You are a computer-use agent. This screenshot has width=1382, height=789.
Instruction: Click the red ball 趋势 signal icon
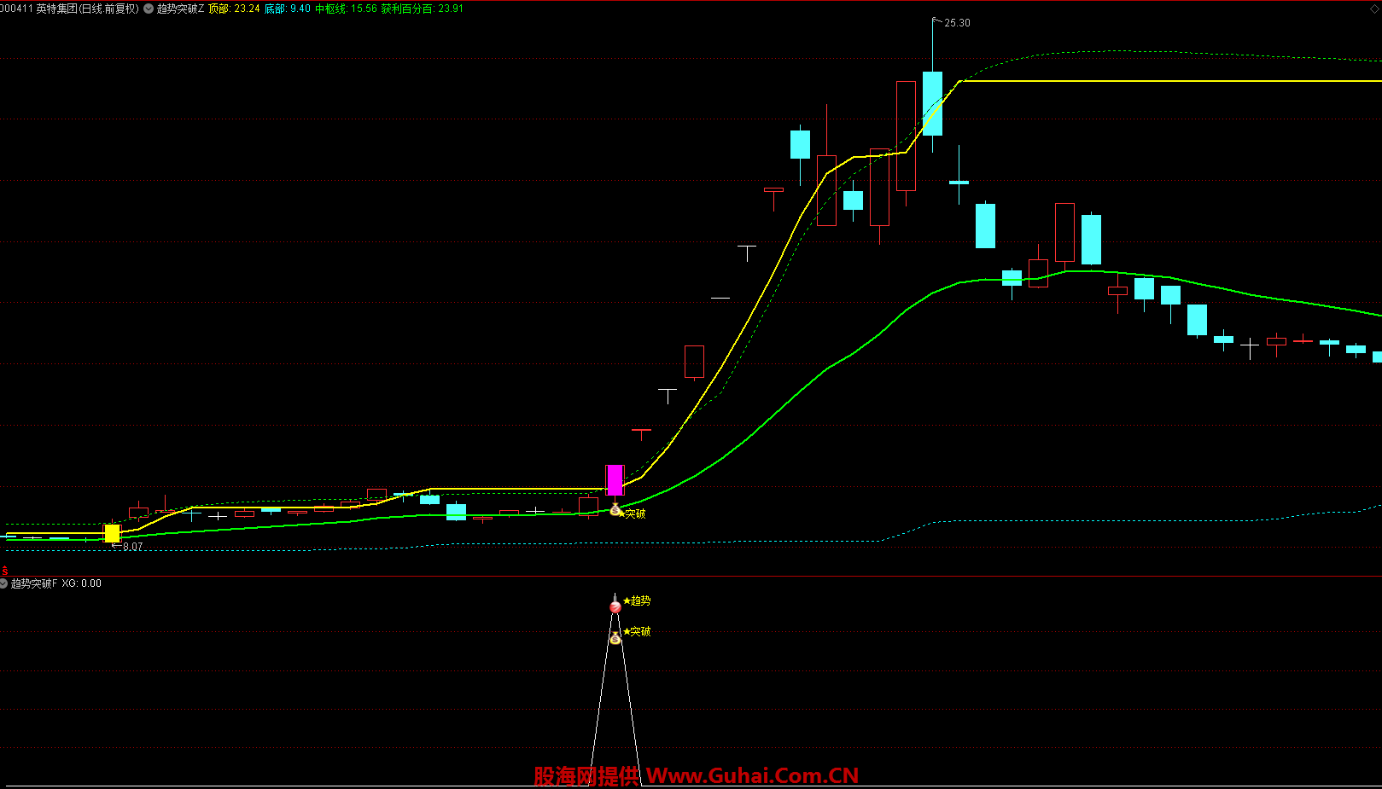[615, 606]
